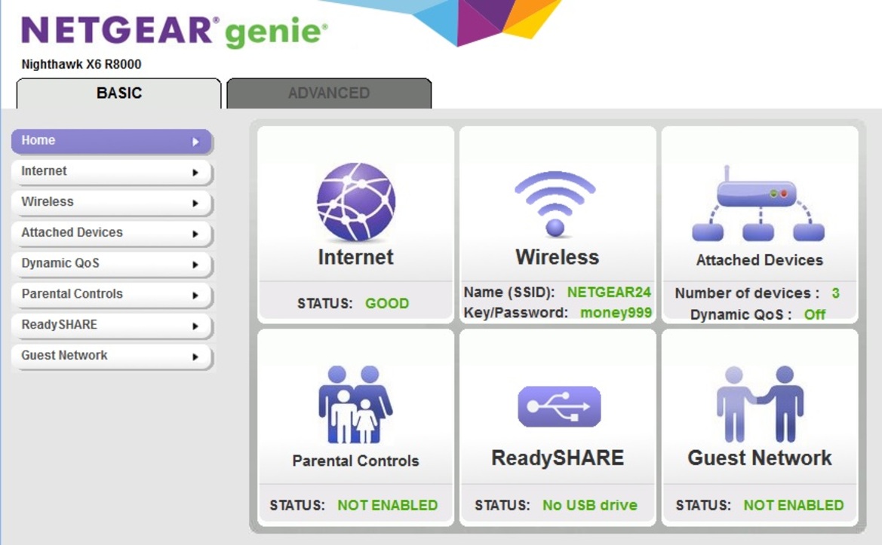Click the ReadySHARE tile title
This screenshot has width=882, height=545.
[558, 458]
